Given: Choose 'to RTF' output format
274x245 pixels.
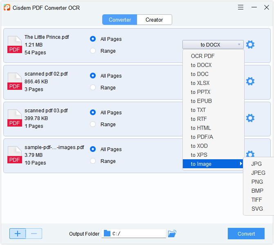Looking at the screenshot, I should [213, 119].
